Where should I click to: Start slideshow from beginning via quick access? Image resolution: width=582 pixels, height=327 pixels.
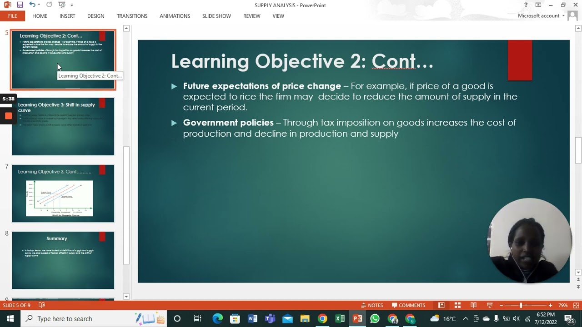click(x=62, y=5)
